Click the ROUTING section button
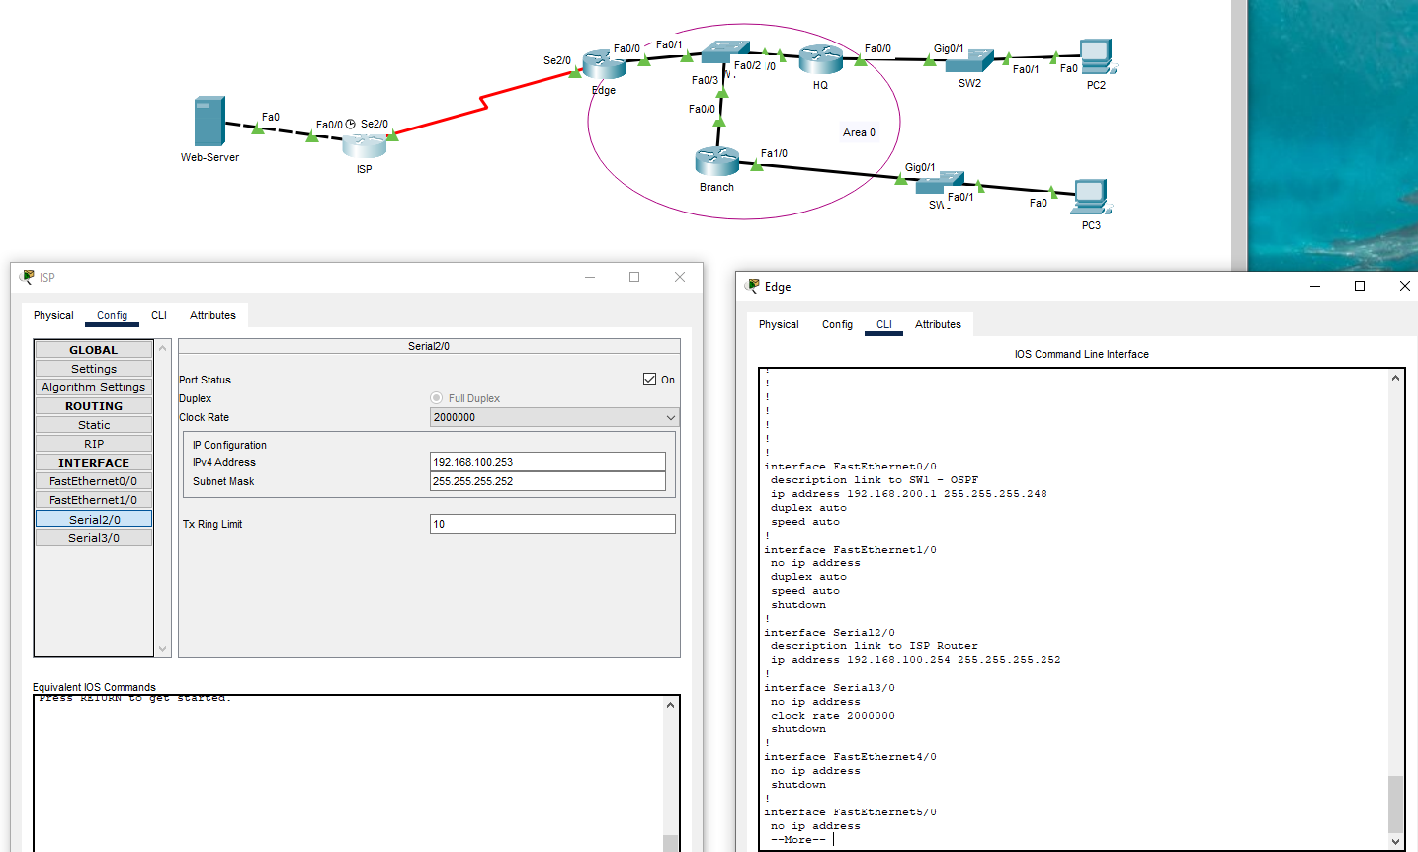 [94, 406]
